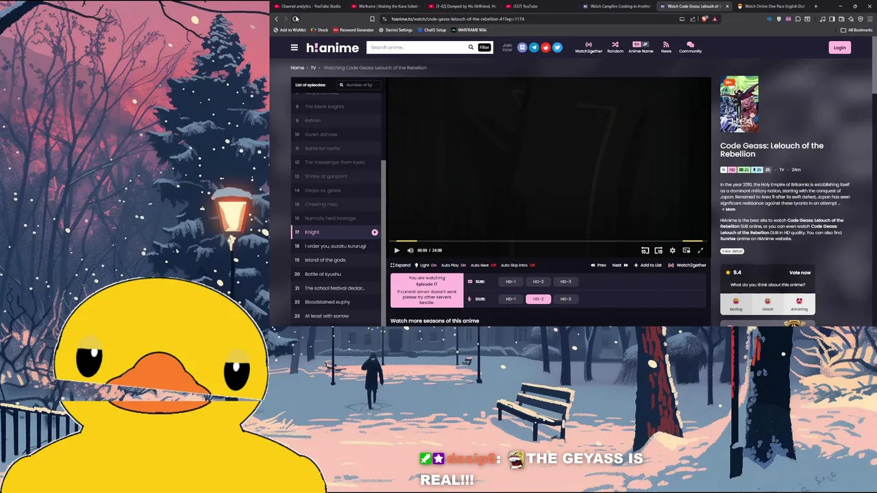Open the Discord join link icon
Image resolution: width=877 pixels, height=493 pixels.
click(x=522, y=47)
